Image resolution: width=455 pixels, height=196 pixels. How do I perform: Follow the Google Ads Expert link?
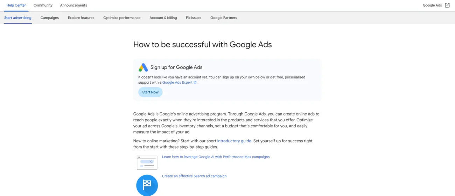point(177,83)
